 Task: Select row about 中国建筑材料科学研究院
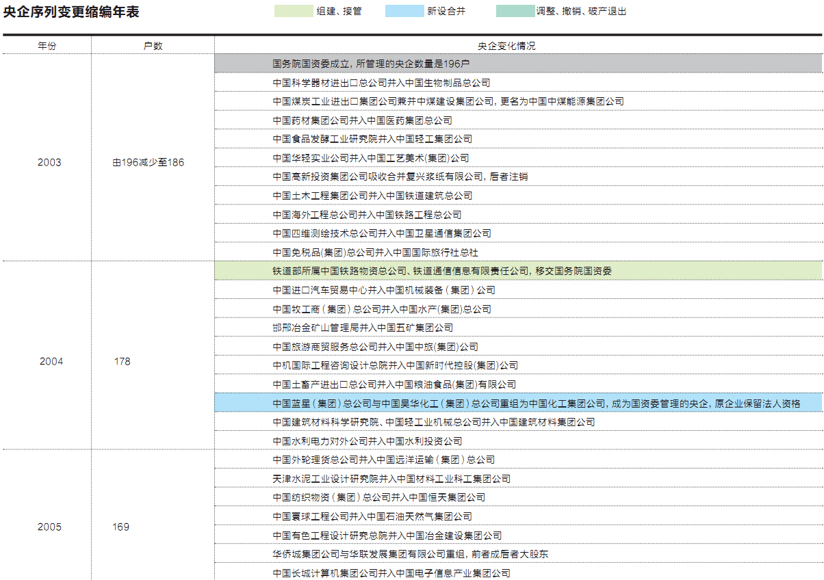[518, 422]
